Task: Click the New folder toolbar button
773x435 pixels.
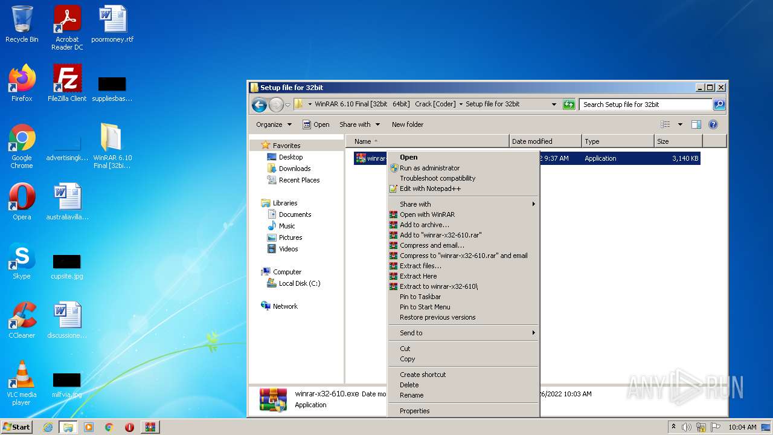Action: coord(408,124)
